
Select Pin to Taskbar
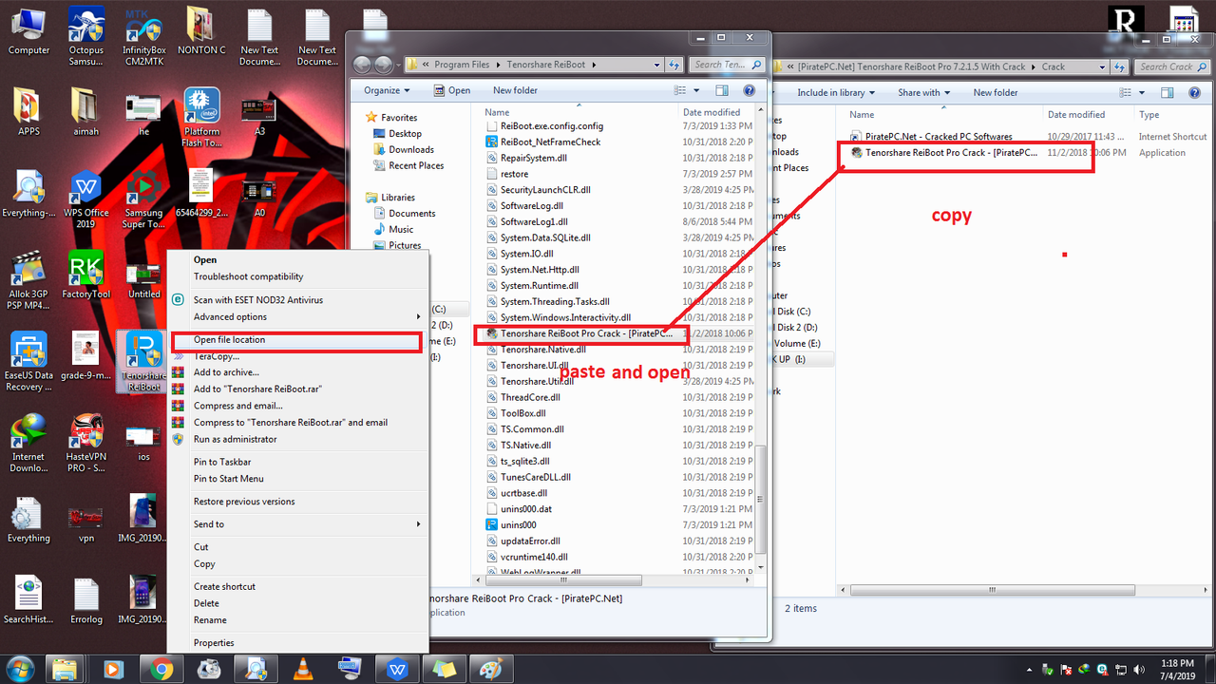click(298, 462)
